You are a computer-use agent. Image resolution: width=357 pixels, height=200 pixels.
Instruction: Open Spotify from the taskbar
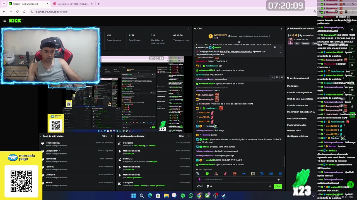(183, 196)
